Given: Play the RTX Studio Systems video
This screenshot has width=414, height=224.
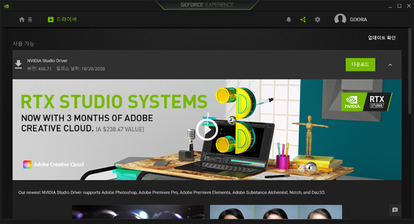Looking at the screenshot, I should point(207,130).
